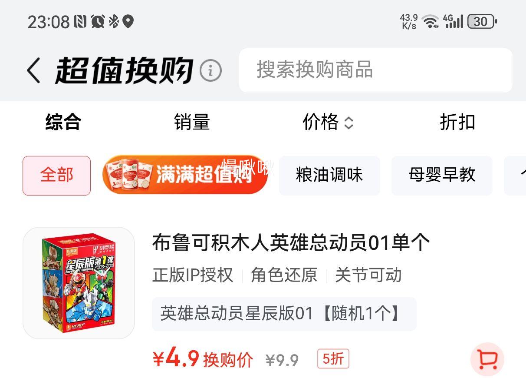Tap the battery indicator showing 30
This screenshot has width=526, height=378.
(482, 21)
